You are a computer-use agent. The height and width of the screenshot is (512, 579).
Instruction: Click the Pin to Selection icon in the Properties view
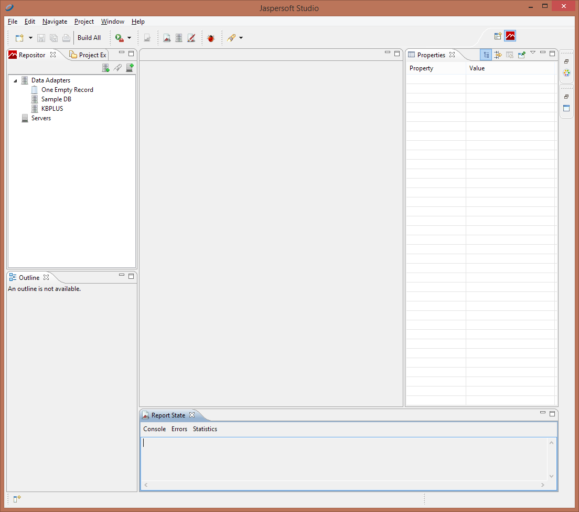[522, 55]
